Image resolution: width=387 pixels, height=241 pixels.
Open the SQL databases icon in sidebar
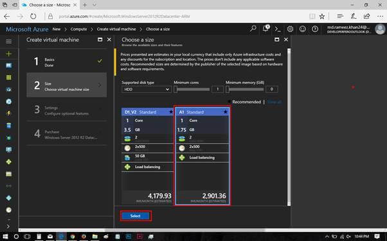[x=8, y=126]
